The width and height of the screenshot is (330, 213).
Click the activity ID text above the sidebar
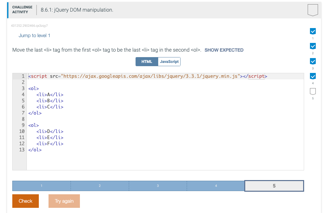pos(28,25)
